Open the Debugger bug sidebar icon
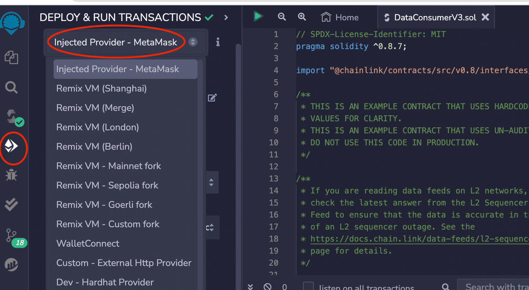Viewport: 529px width, 290px height. click(x=11, y=175)
